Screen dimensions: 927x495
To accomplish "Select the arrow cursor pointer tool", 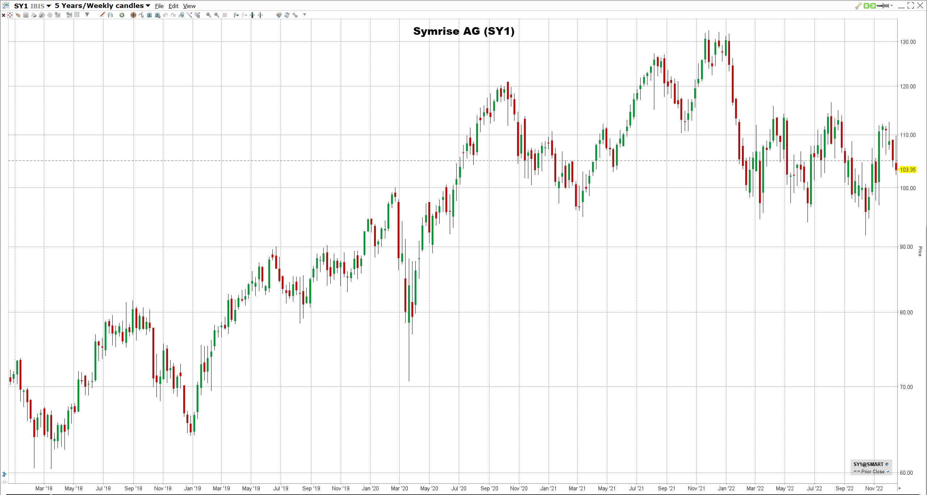I will pos(141,15).
